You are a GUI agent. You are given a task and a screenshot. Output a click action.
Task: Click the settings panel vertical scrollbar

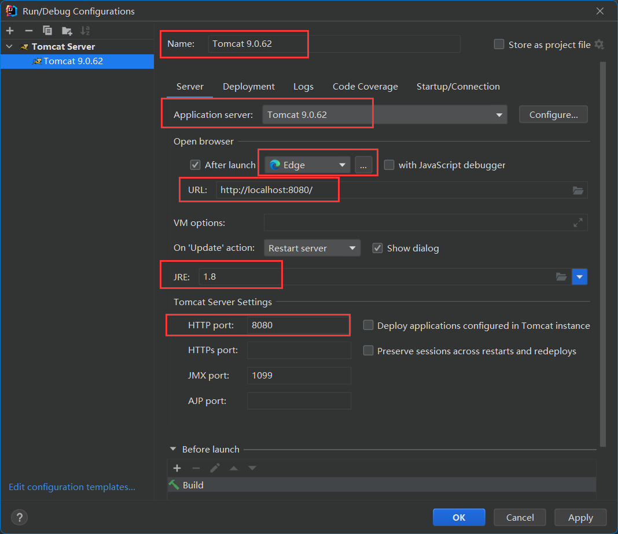tap(602, 254)
